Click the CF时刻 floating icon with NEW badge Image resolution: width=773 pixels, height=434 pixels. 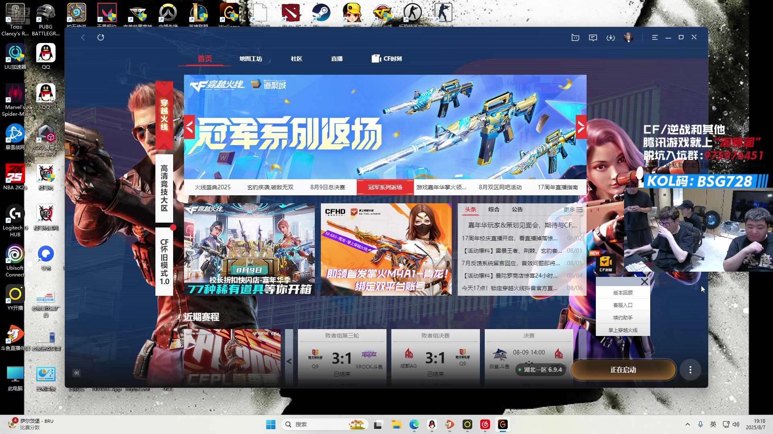coord(606,263)
